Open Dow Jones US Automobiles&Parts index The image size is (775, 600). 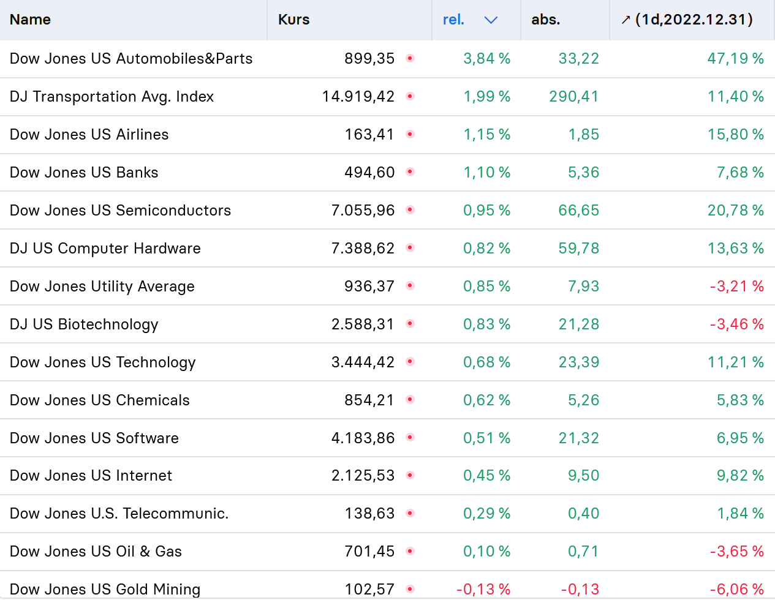tap(131, 58)
